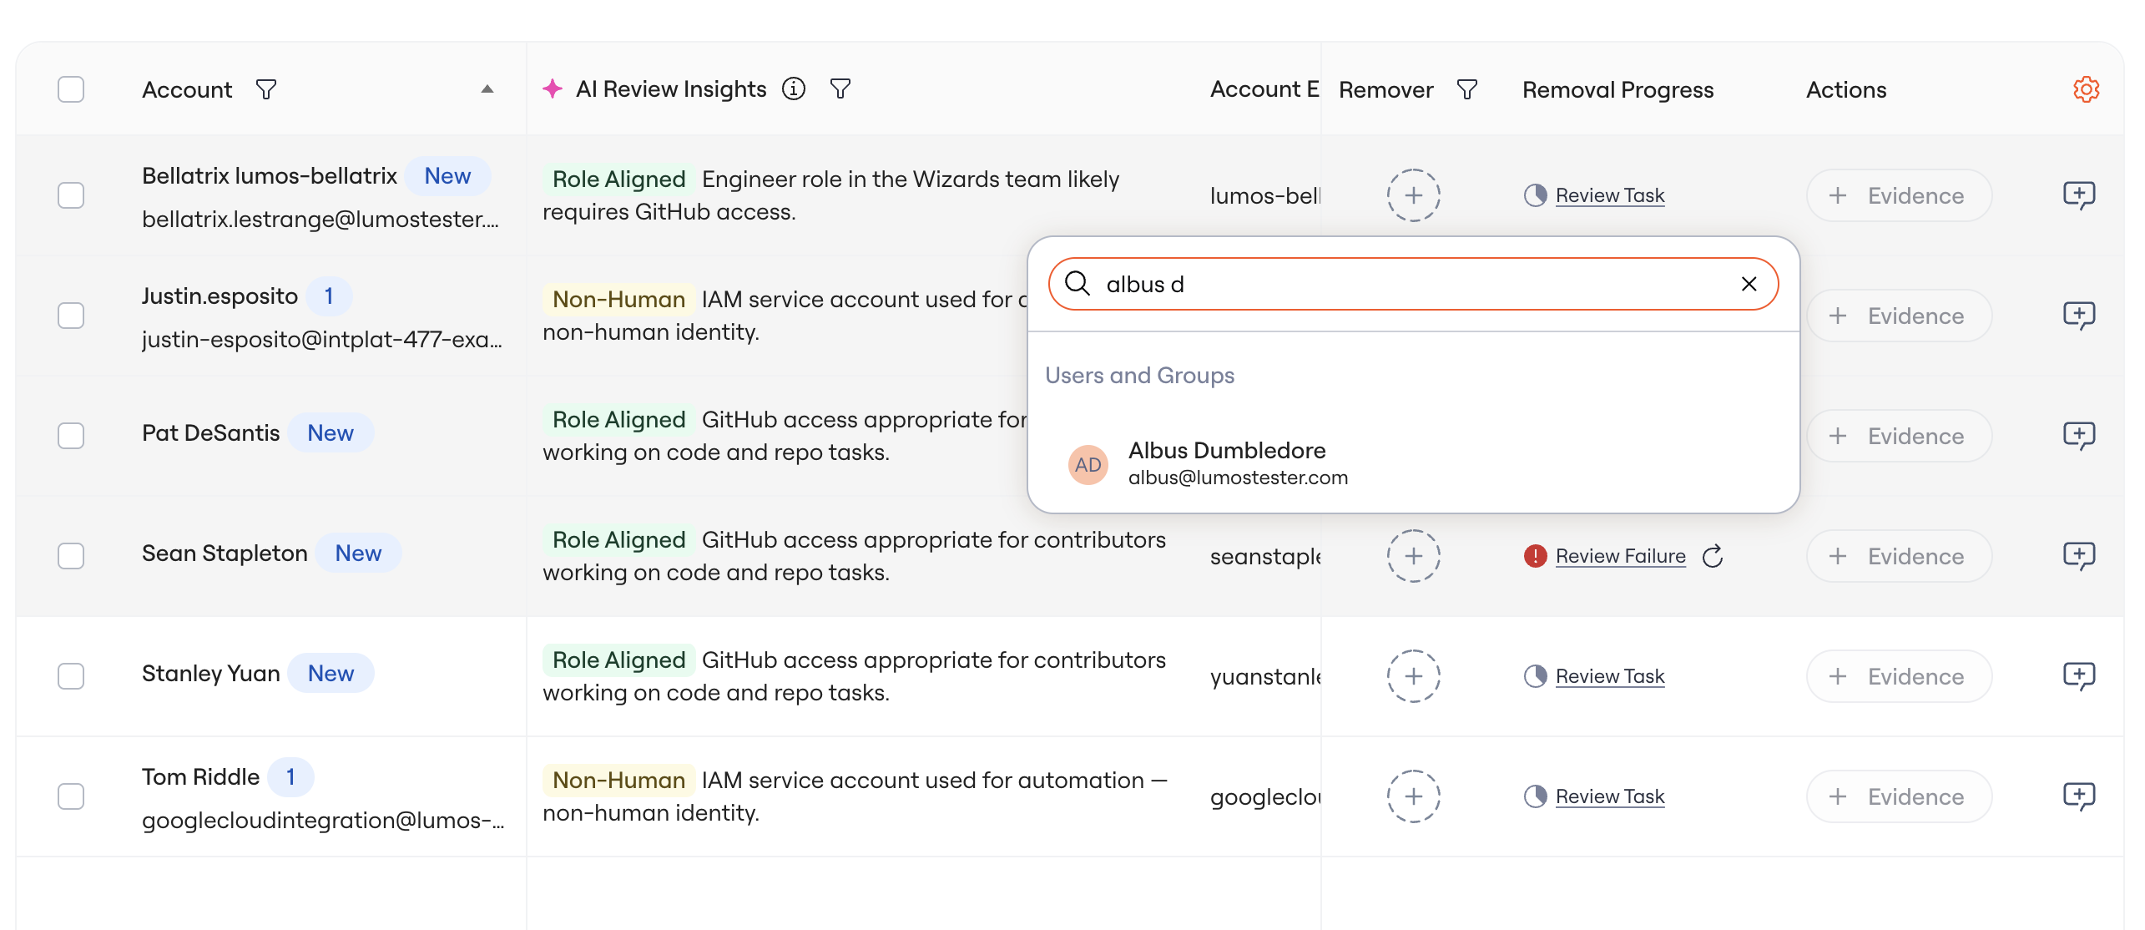Retry the Sean Stapleton review failure

pyautogui.click(x=1713, y=556)
